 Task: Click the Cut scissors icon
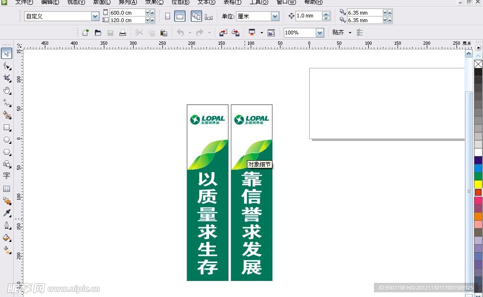pyautogui.click(x=139, y=33)
